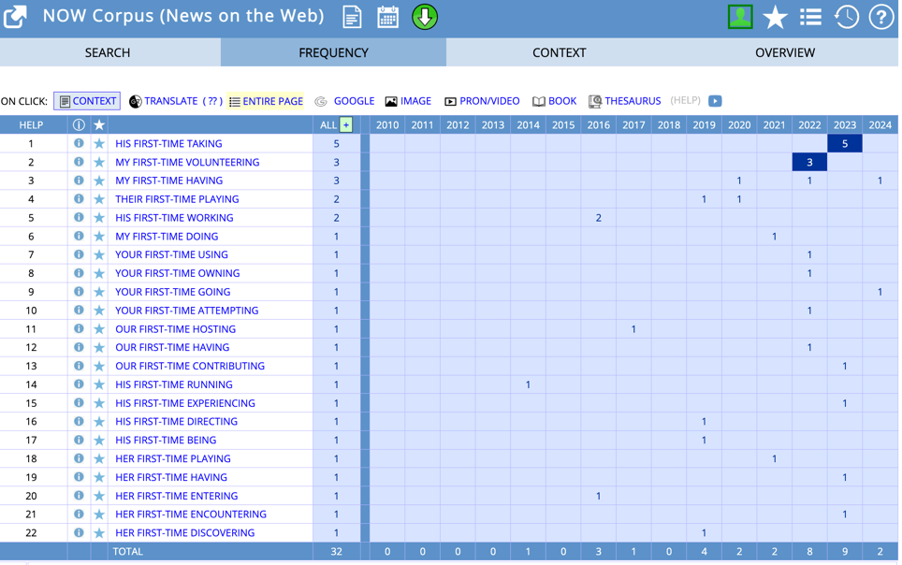Screen dimensions: 902x565
Task: Switch to the OVERVIEW tab
Action: tap(785, 52)
